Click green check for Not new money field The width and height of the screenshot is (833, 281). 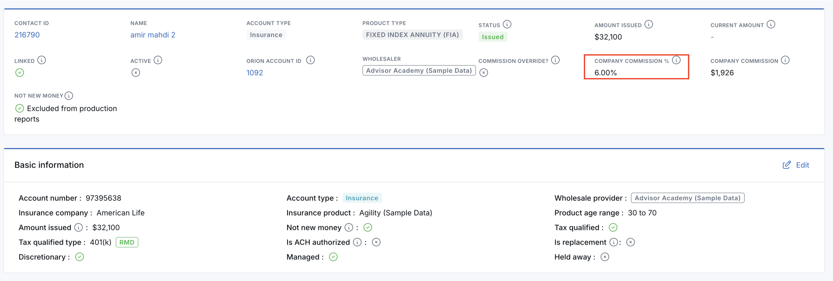368,227
